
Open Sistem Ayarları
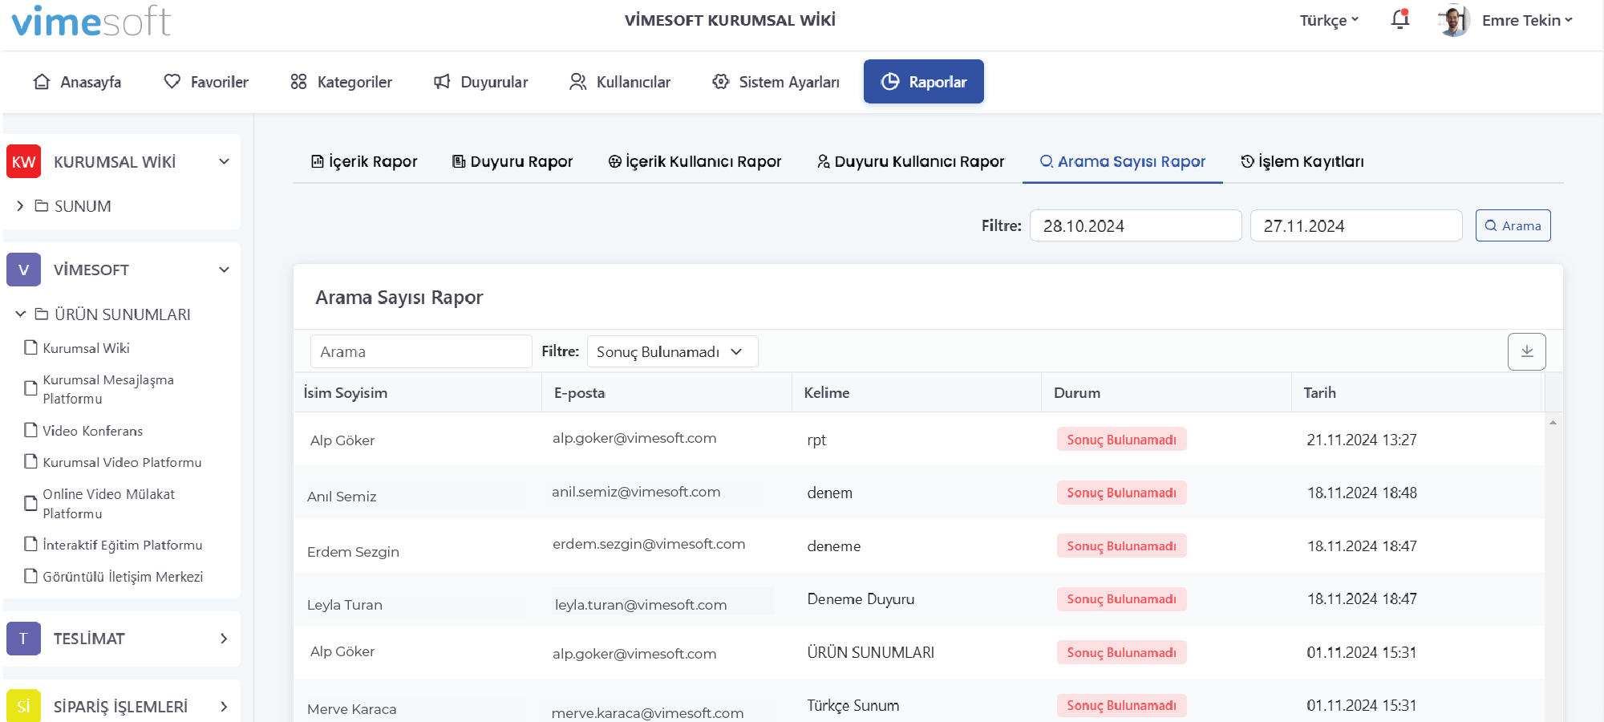(776, 82)
